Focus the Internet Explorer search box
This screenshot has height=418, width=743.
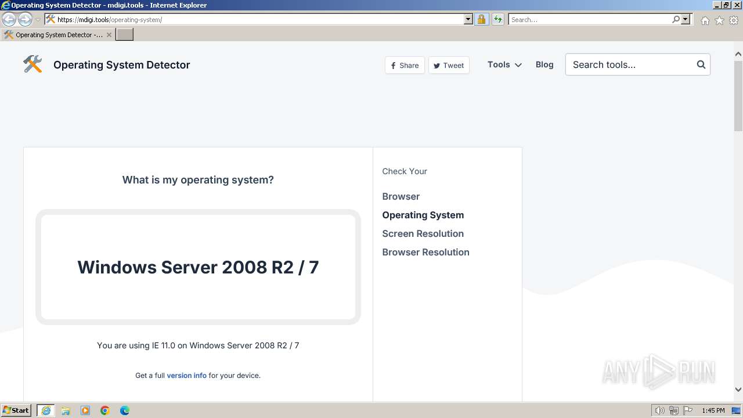point(589,19)
